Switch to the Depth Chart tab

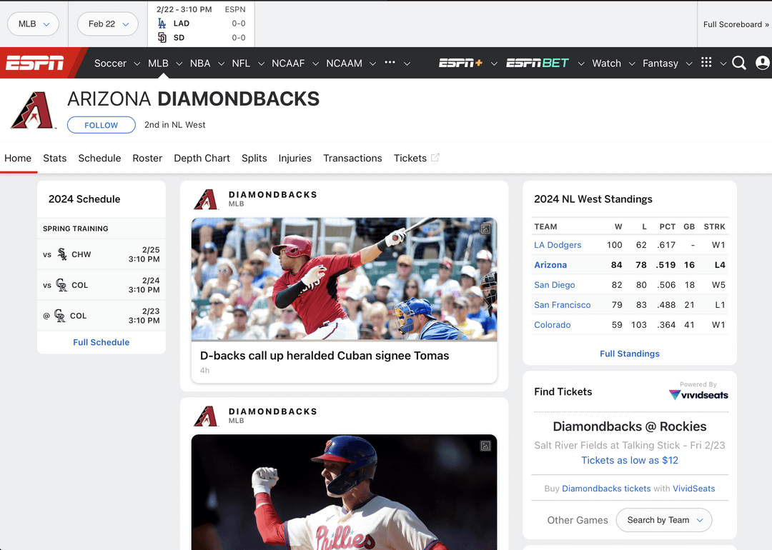coord(202,158)
